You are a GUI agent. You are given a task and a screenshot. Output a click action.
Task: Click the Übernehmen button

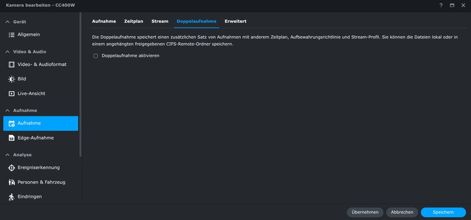pyautogui.click(x=365, y=212)
